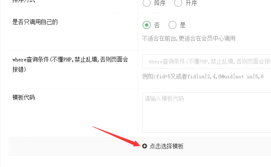Choose the 是 radio option

(172, 25)
